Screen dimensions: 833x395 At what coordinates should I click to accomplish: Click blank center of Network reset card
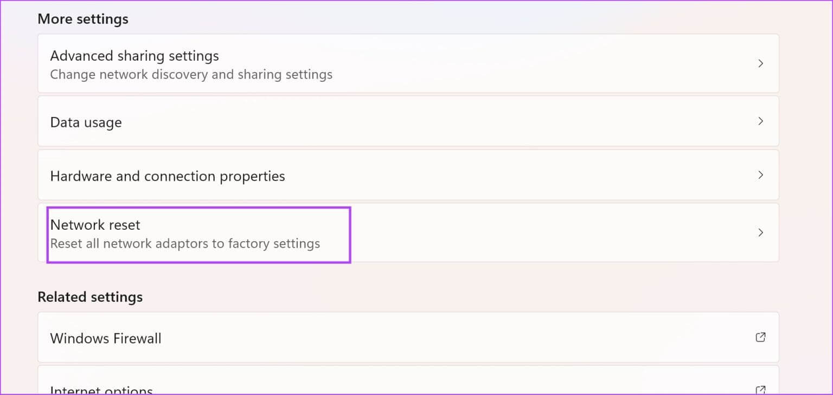click(x=542, y=232)
